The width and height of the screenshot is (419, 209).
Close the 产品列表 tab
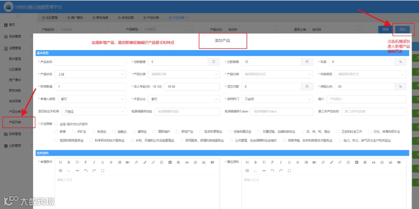[x=187, y=17]
